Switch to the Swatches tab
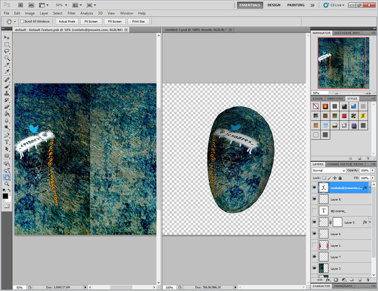Viewport: 378px width, 291px height. click(335, 98)
